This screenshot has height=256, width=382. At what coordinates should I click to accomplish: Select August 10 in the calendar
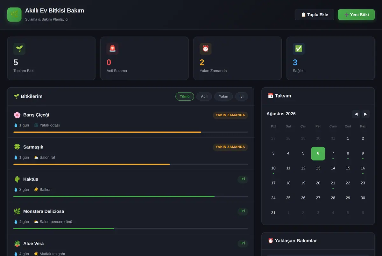coord(273,168)
